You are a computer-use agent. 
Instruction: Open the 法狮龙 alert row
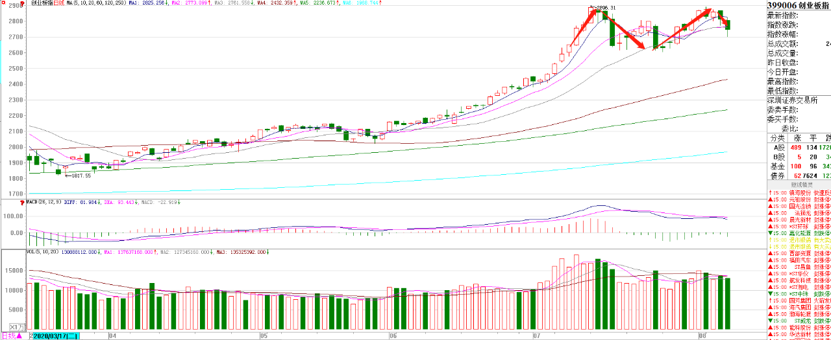tap(799, 213)
